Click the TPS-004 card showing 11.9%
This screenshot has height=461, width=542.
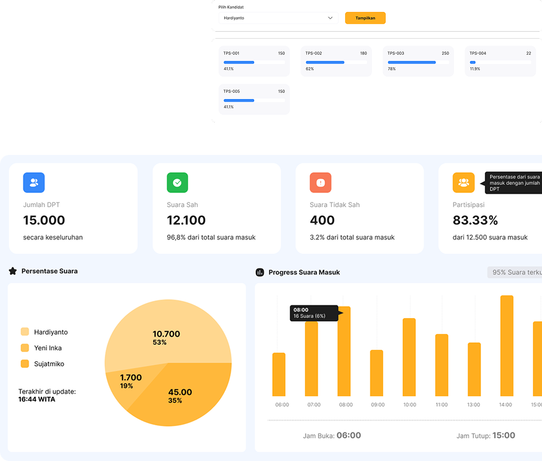click(499, 62)
